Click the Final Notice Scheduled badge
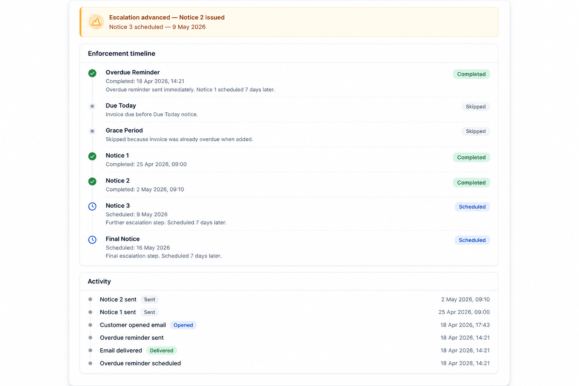 [x=472, y=240]
